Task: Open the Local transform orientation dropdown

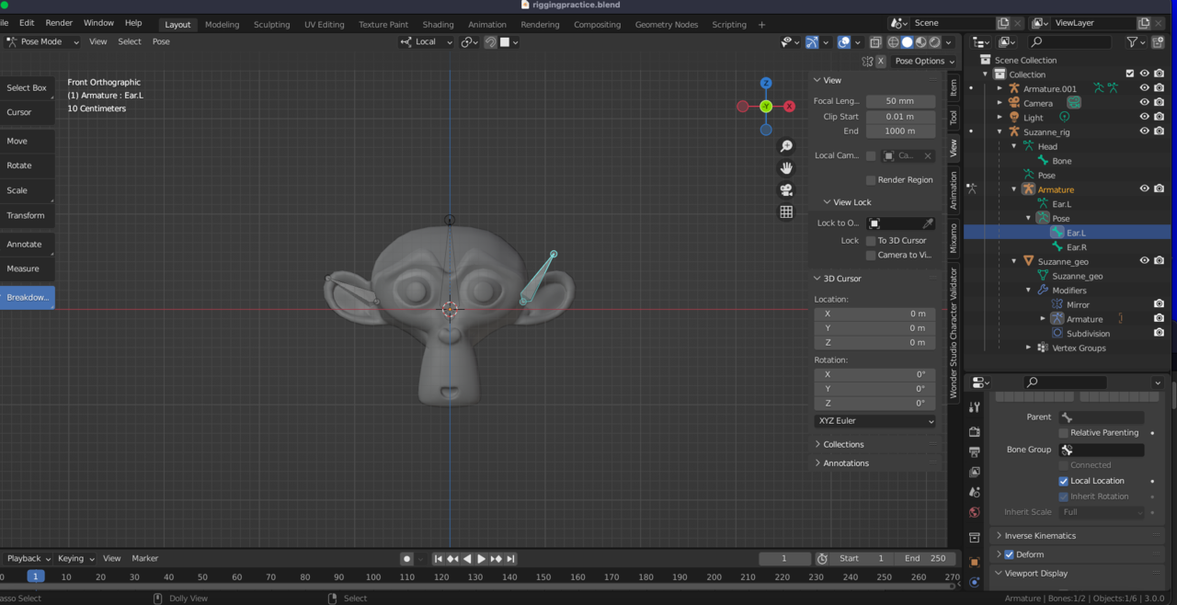Action: [427, 41]
